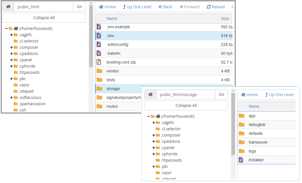Click the .env file icon
Image resolution: width=302 pixels, height=183 pixels.
click(x=99, y=36)
